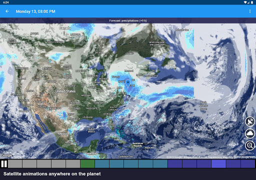The image size is (256, 180).
Task: Click the Forecast precipitations label bar
Action: tap(128, 20)
